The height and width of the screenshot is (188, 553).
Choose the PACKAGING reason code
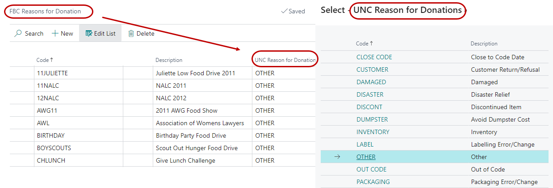click(373, 182)
